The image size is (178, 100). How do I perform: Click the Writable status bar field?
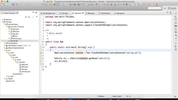pyautogui.click(x=101, y=96)
